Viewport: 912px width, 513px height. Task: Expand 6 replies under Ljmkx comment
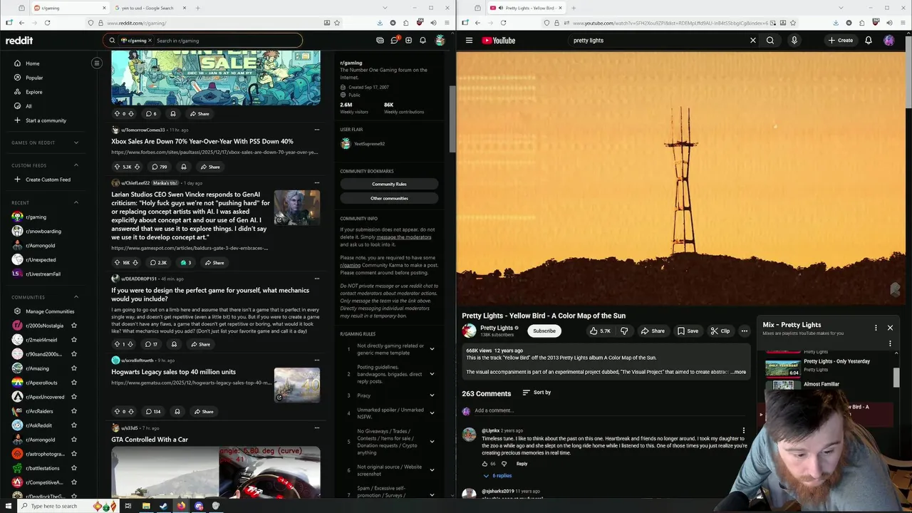coord(497,475)
